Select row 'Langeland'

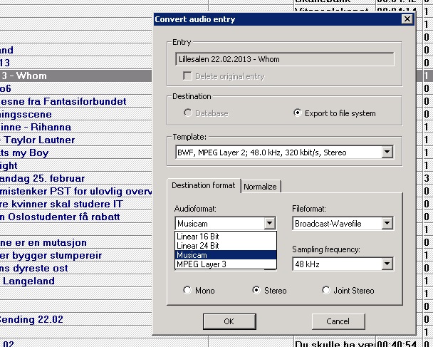pyautogui.click(x=75, y=281)
